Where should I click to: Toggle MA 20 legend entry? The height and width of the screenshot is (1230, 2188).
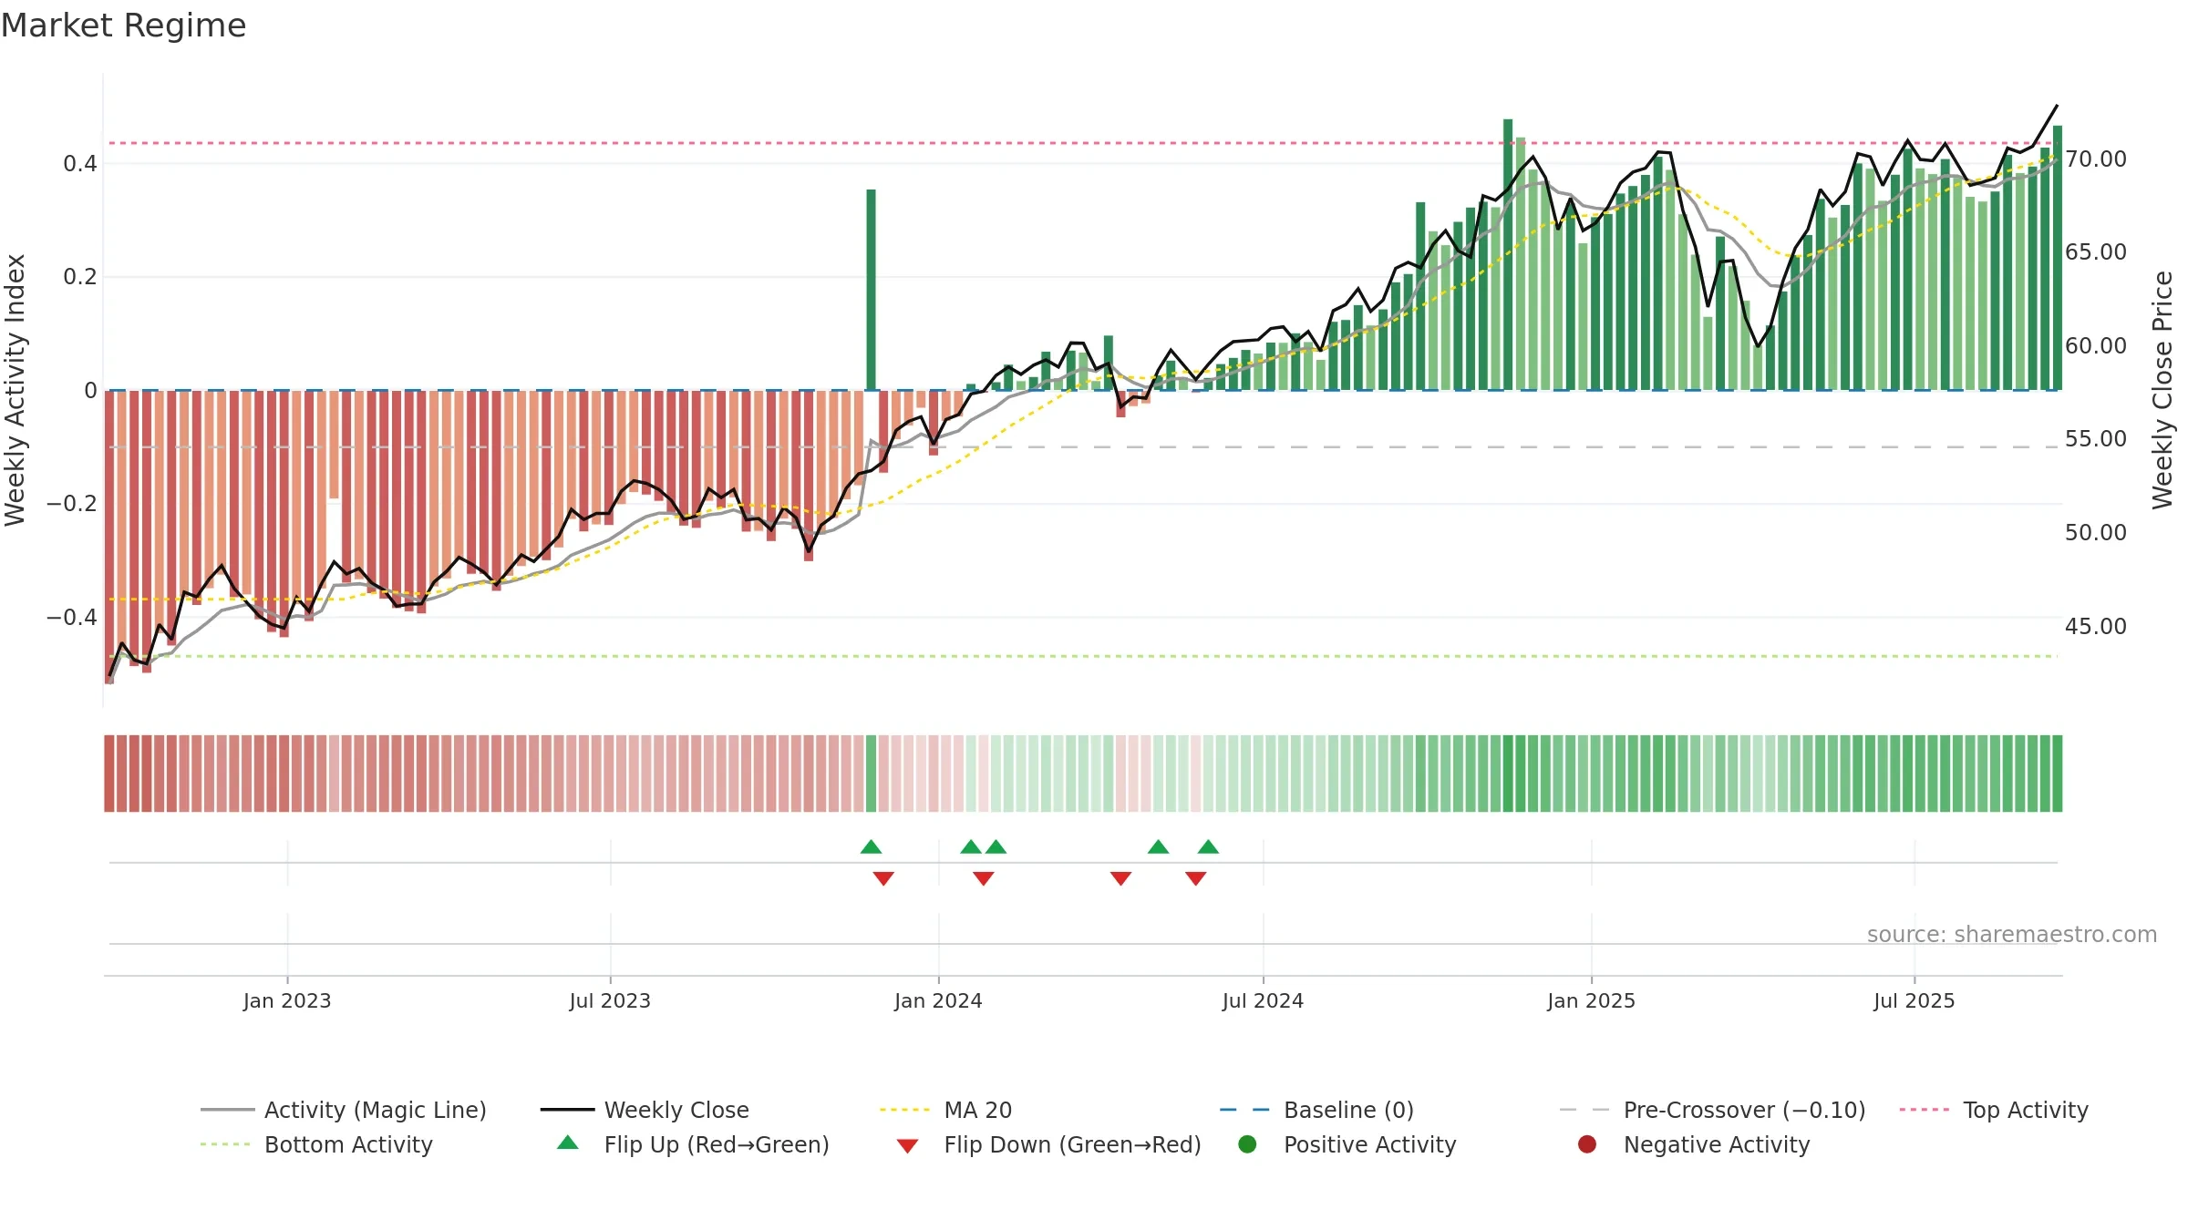pyautogui.click(x=945, y=1110)
